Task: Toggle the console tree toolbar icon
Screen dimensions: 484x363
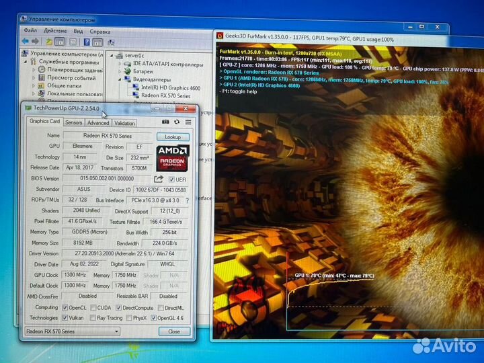Action: (60, 42)
